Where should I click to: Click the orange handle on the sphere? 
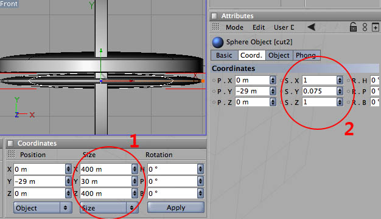coord(203,81)
